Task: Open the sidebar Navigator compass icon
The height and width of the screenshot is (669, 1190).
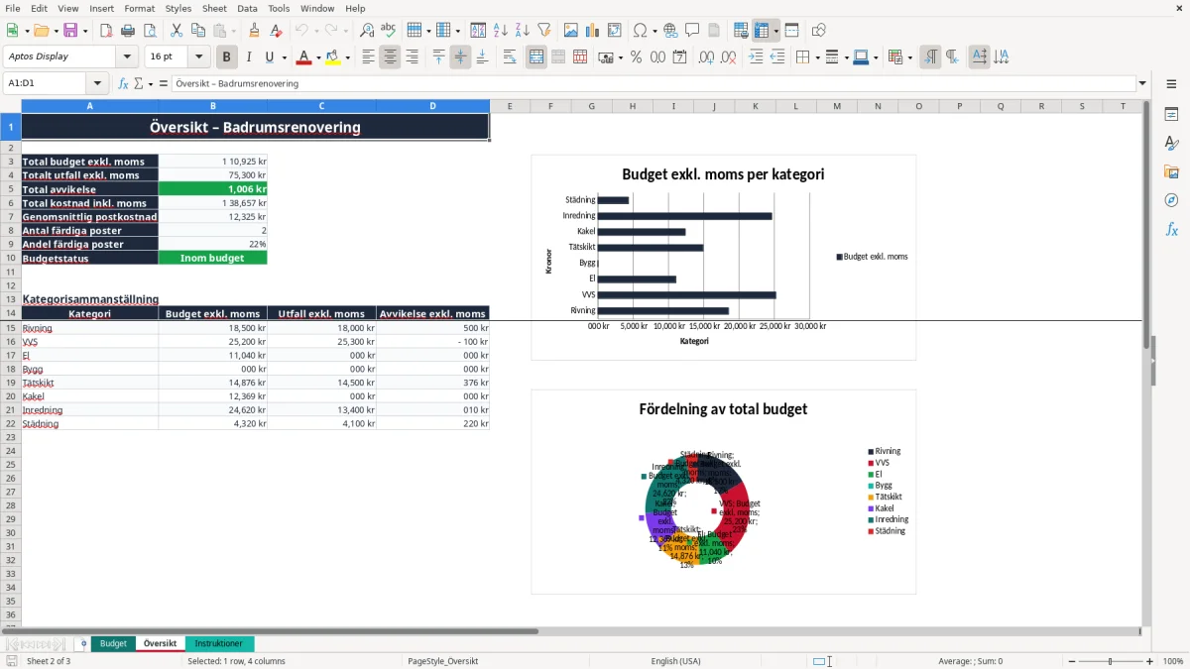Action: coord(1171,200)
